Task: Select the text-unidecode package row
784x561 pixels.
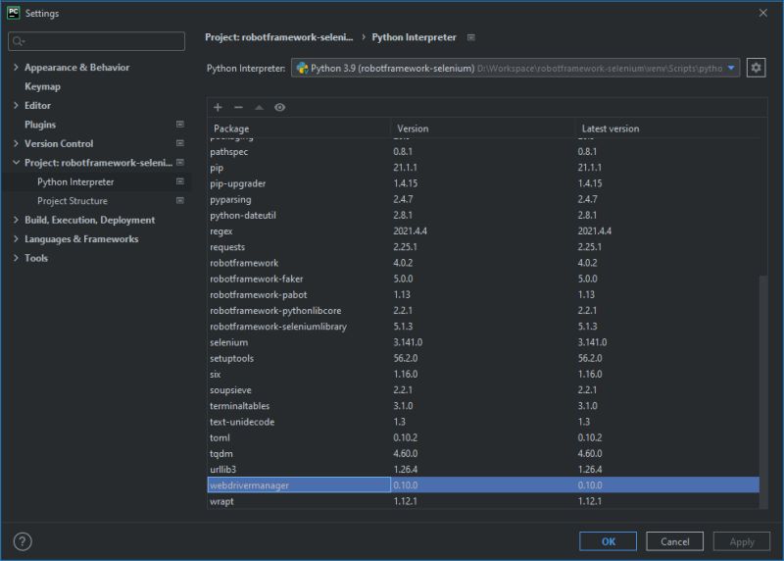Action: pos(483,422)
